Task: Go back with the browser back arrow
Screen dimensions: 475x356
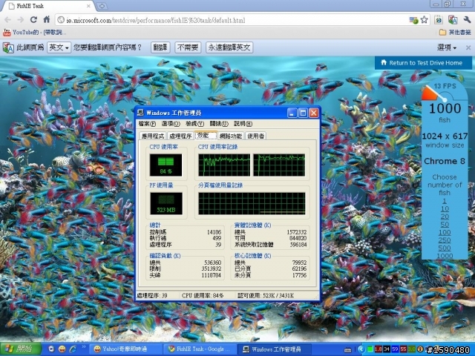Action: pos(7,20)
